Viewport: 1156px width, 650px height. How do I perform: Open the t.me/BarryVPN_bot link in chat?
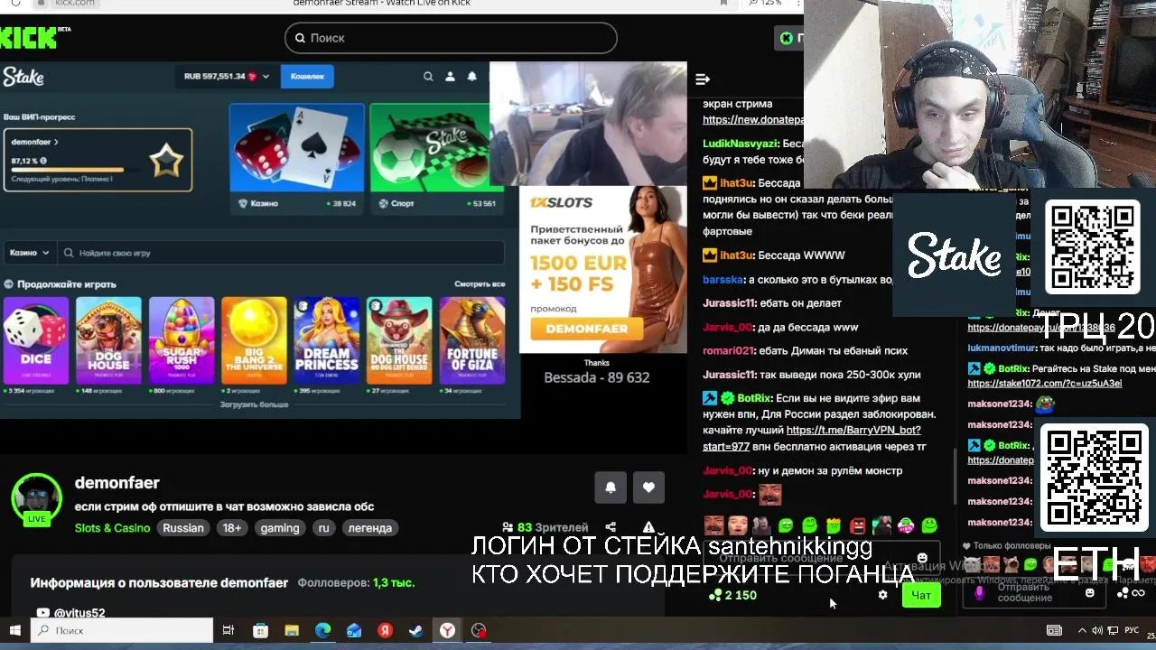[853, 431]
